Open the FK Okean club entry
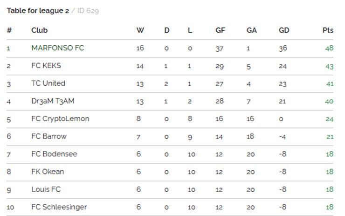This screenshot has width=345, height=216. 48,172
